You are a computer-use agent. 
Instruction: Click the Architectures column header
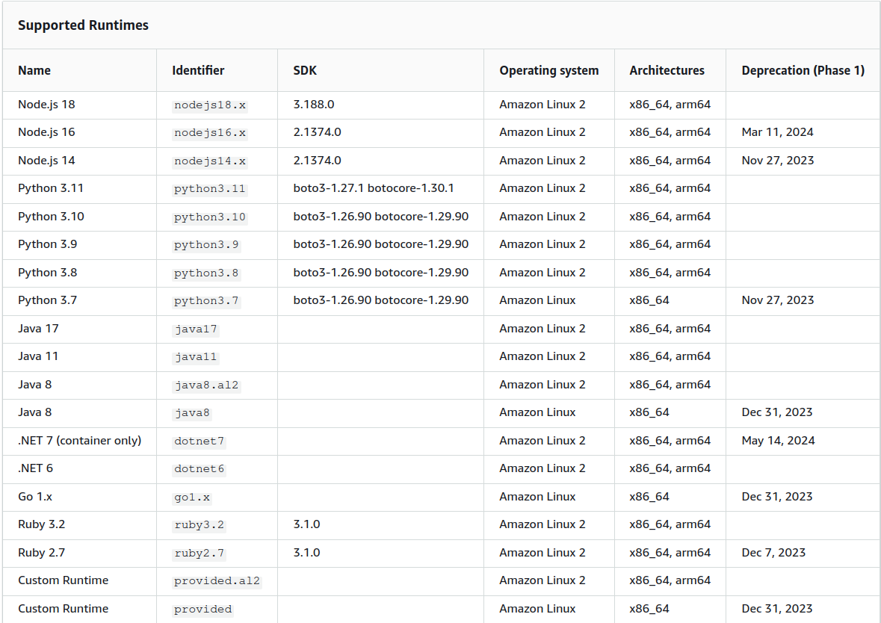point(667,69)
